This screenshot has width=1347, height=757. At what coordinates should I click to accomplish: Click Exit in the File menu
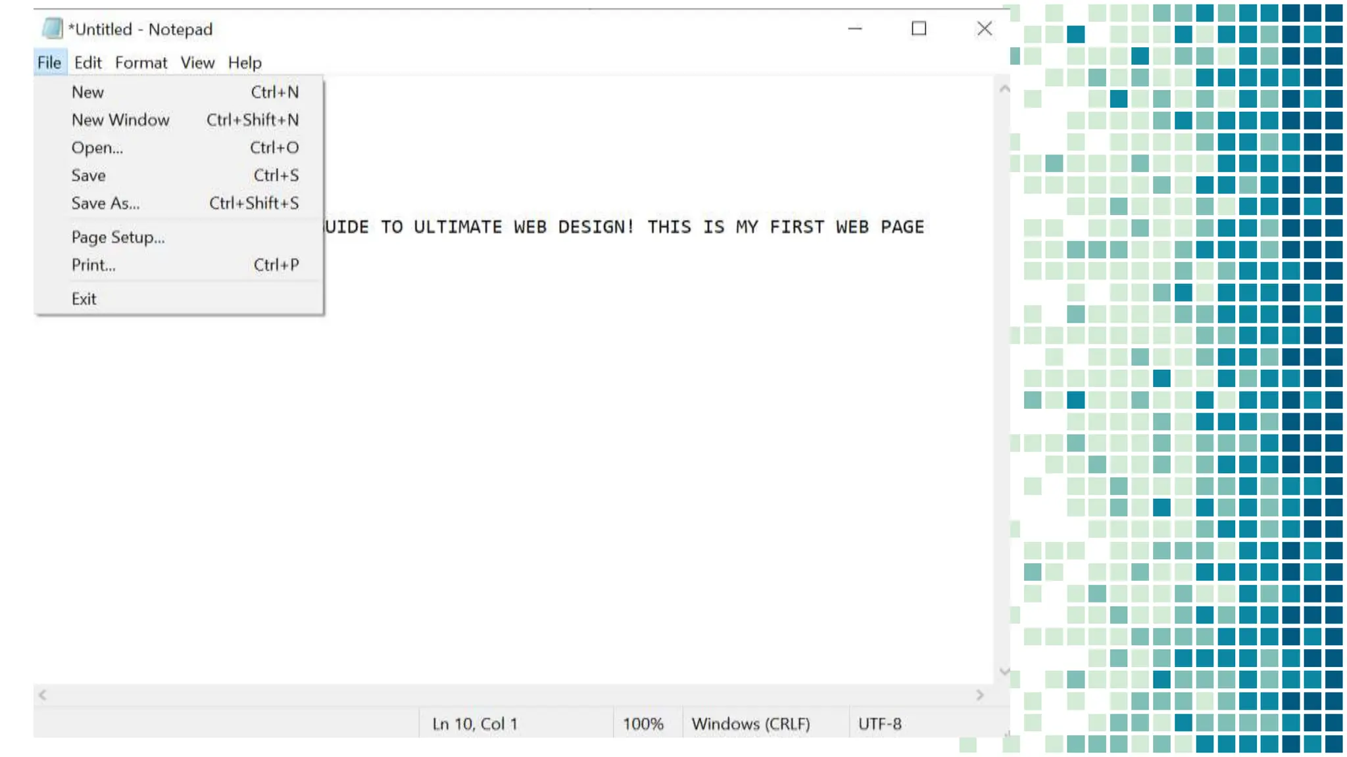(84, 299)
